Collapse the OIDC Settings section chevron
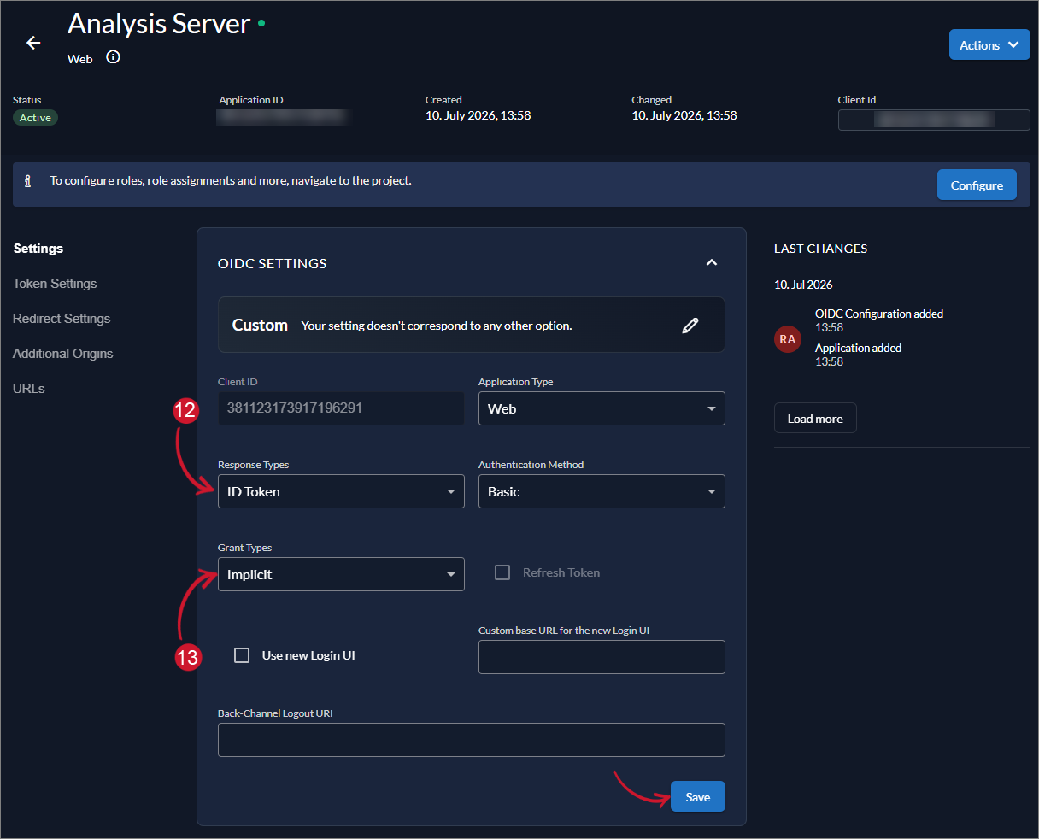The height and width of the screenshot is (839, 1039). coord(711,262)
